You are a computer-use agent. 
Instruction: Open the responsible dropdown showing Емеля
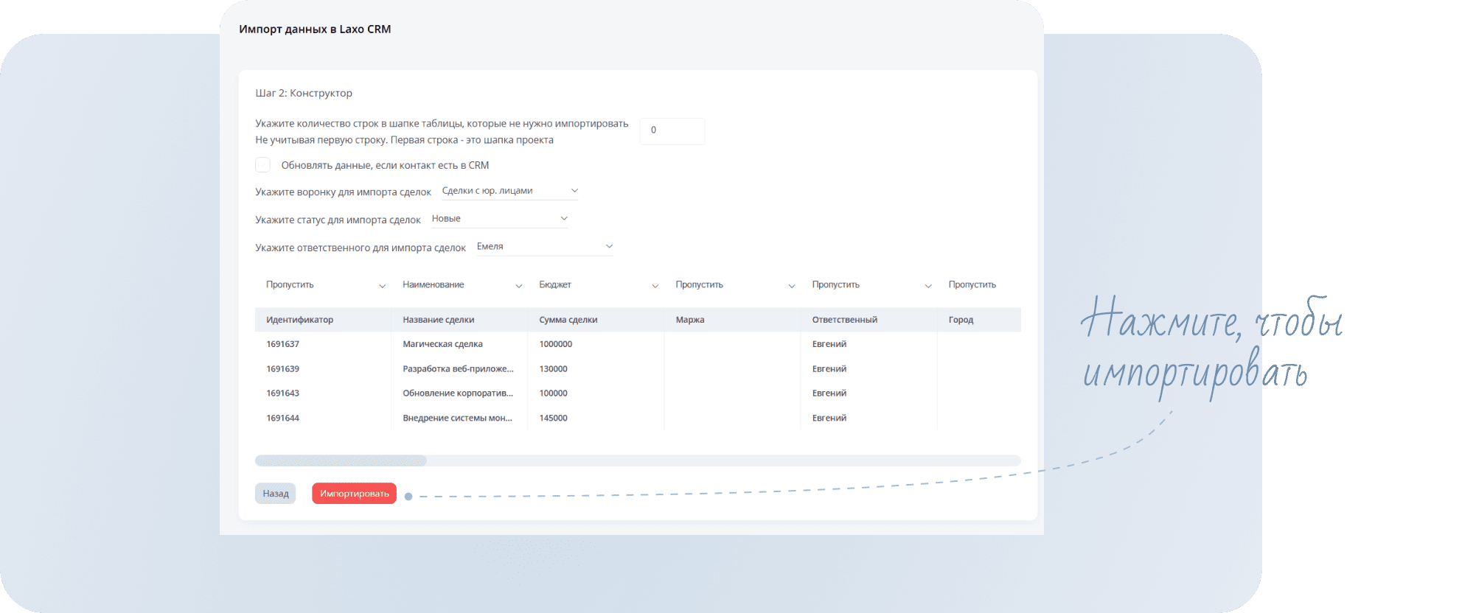[x=544, y=247]
